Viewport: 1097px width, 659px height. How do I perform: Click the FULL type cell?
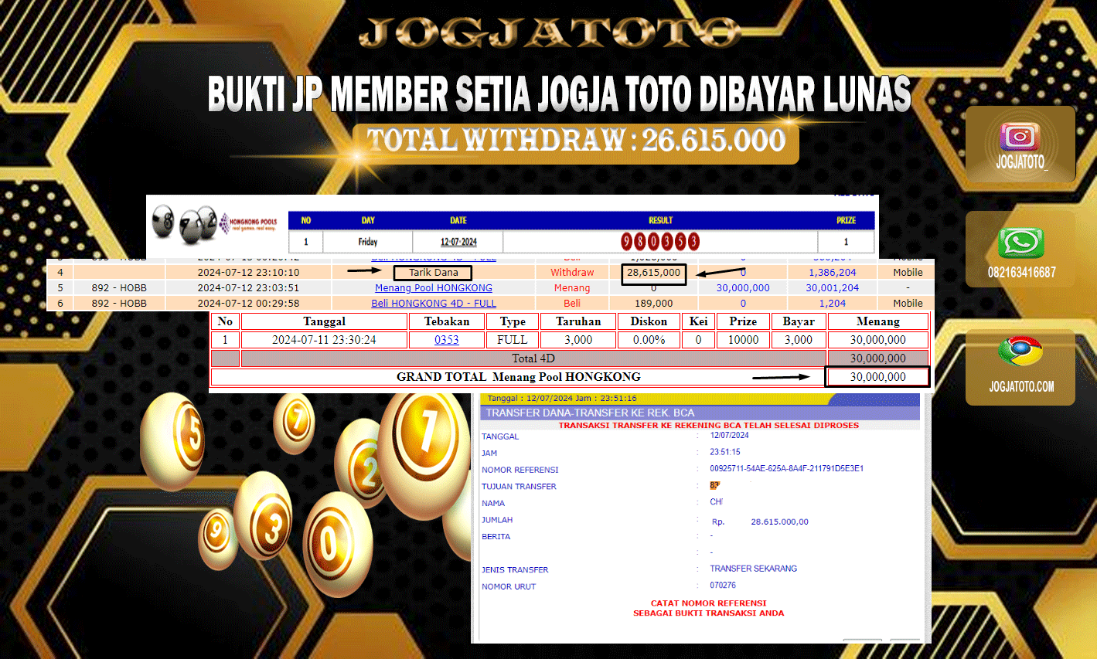click(x=513, y=340)
